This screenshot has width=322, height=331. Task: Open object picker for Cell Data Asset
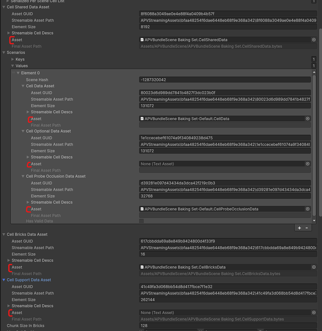[x=307, y=118]
